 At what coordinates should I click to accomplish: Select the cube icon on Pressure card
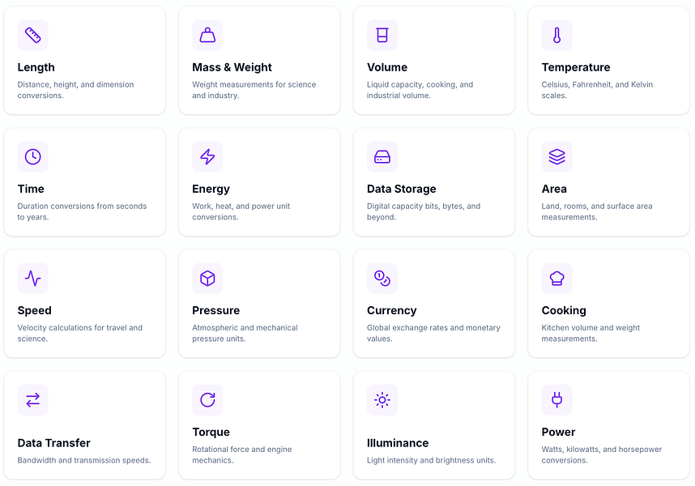pyautogui.click(x=207, y=278)
